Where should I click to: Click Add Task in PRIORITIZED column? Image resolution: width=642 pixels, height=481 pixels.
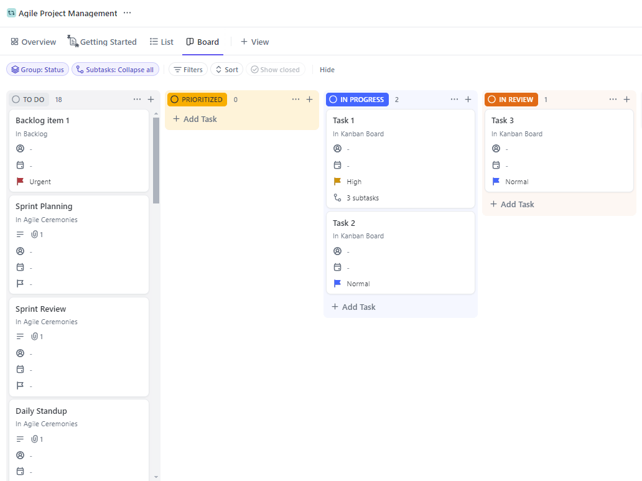(x=195, y=119)
